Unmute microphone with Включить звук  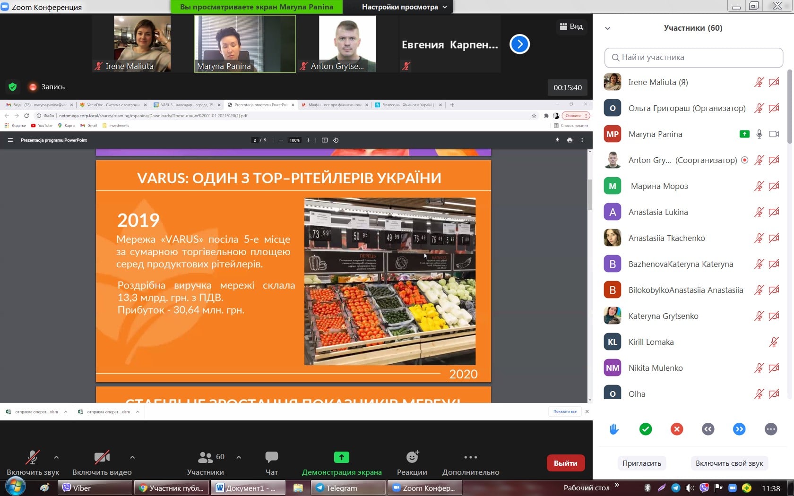(33, 463)
